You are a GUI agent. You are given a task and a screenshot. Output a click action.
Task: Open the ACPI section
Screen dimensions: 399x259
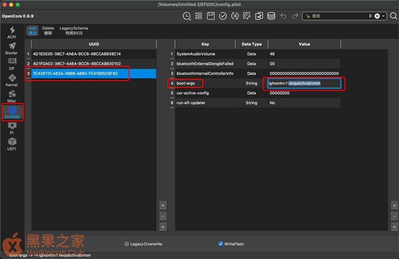[12, 32]
